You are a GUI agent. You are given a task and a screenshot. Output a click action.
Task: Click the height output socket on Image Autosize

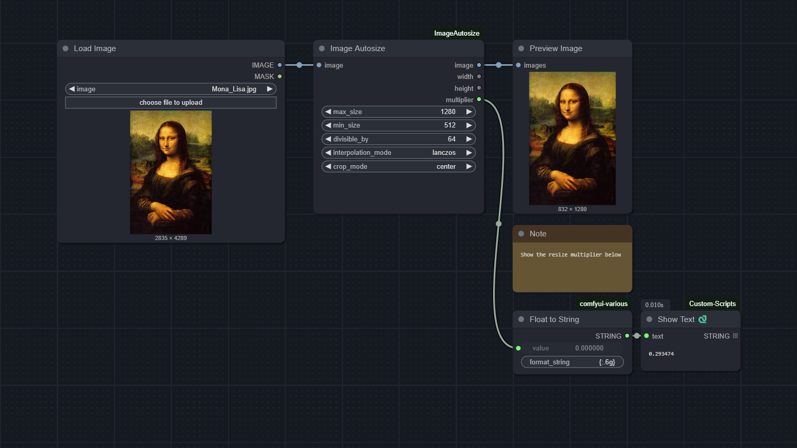tap(479, 88)
